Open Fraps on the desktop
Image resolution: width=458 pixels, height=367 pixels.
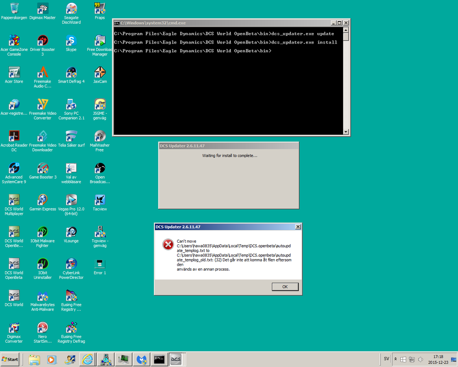[99, 9]
